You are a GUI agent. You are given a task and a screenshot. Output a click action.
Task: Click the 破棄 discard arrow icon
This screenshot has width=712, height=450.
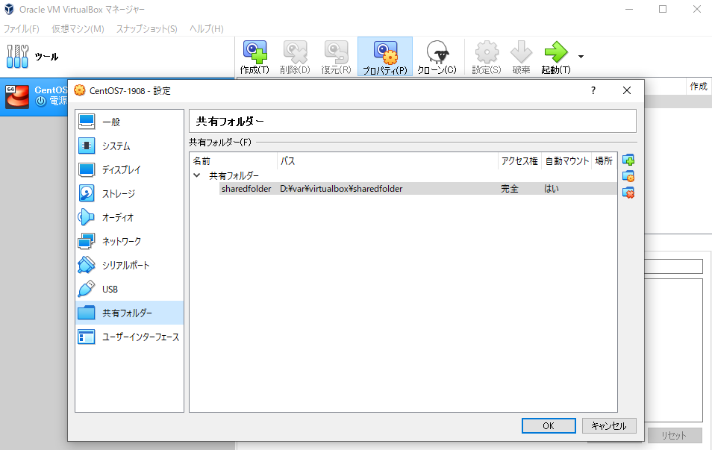pyautogui.click(x=521, y=57)
